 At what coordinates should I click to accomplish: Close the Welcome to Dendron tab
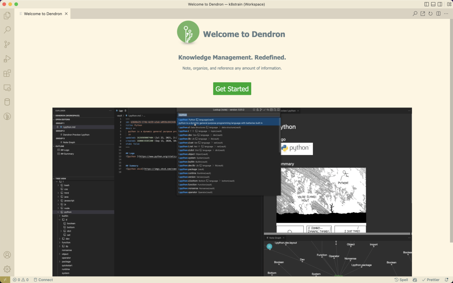tap(66, 13)
